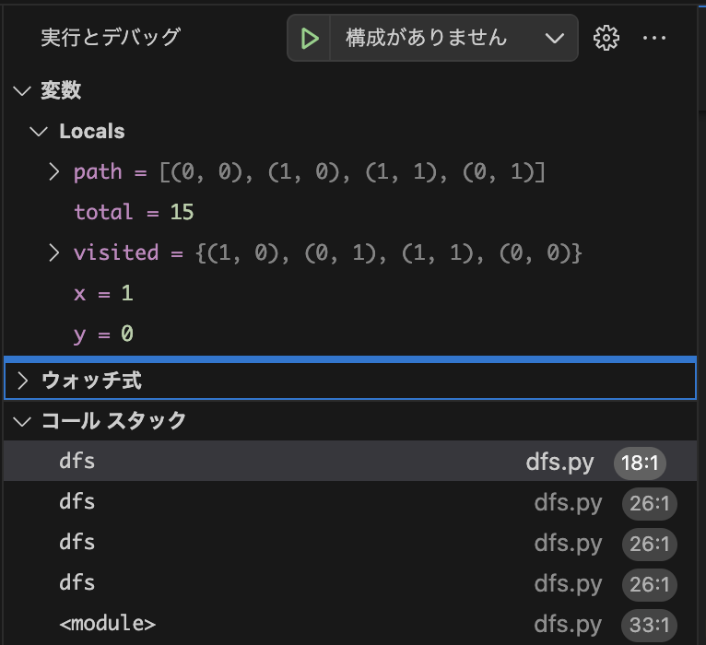This screenshot has height=645, width=706.
Task: Select the total = 15 variable
Action: click(x=134, y=212)
